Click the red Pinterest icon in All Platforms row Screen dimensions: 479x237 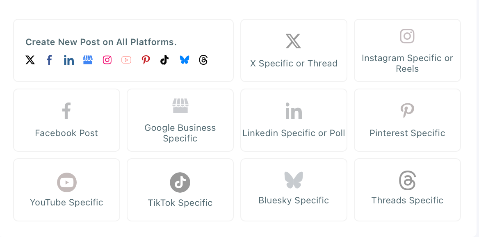pyautogui.click(x=146, y=60)
